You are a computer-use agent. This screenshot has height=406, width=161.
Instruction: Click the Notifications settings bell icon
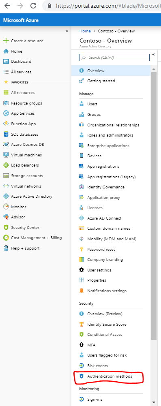tap(82, 291)
